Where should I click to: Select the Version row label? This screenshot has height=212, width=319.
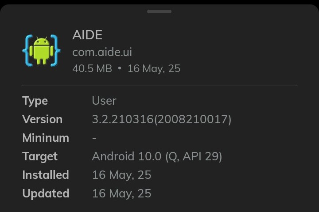pyautogui.click(x=42, y=119)
